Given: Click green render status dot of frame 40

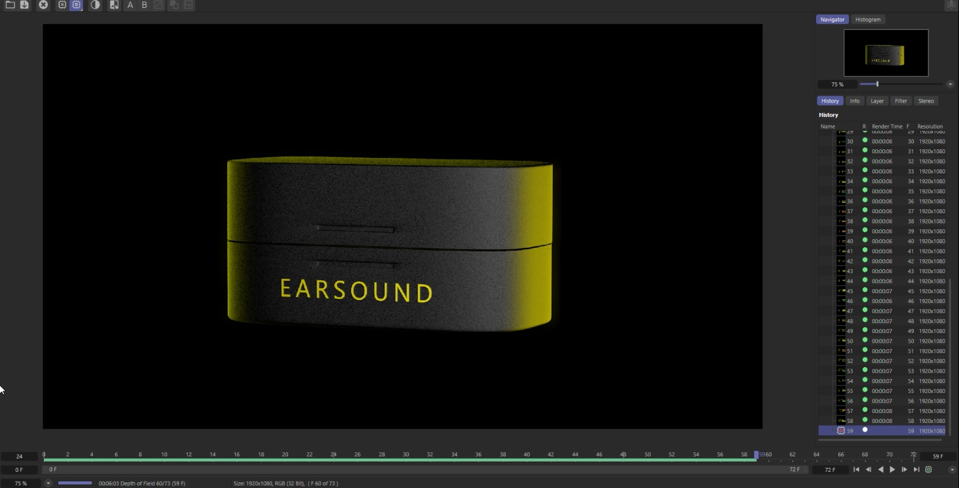Looking at the screenshot, I should point(864,240).
